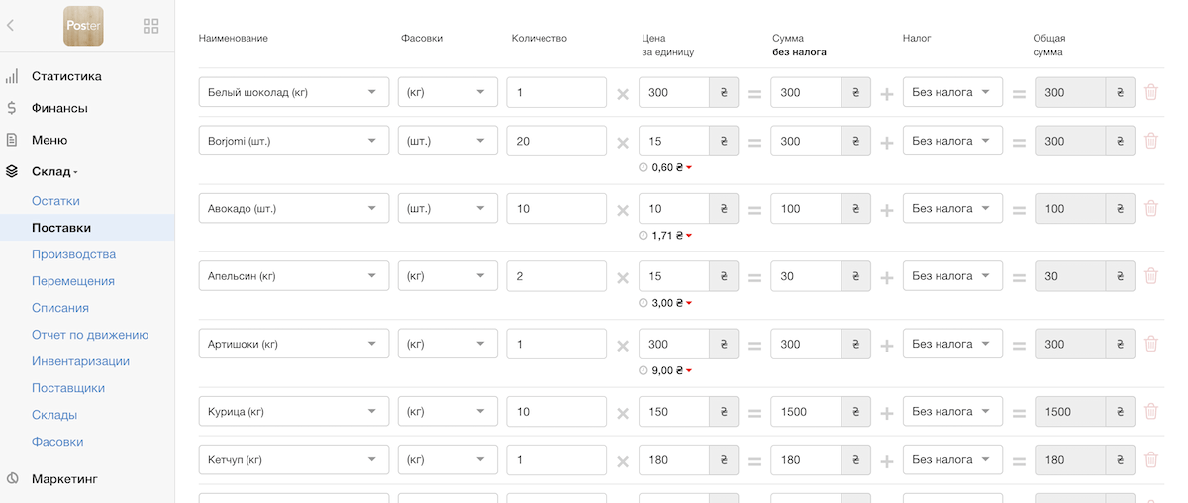1188x503 pixels.
Task: Open Статистика section in the sidebar
Action: tap(66, 76)
